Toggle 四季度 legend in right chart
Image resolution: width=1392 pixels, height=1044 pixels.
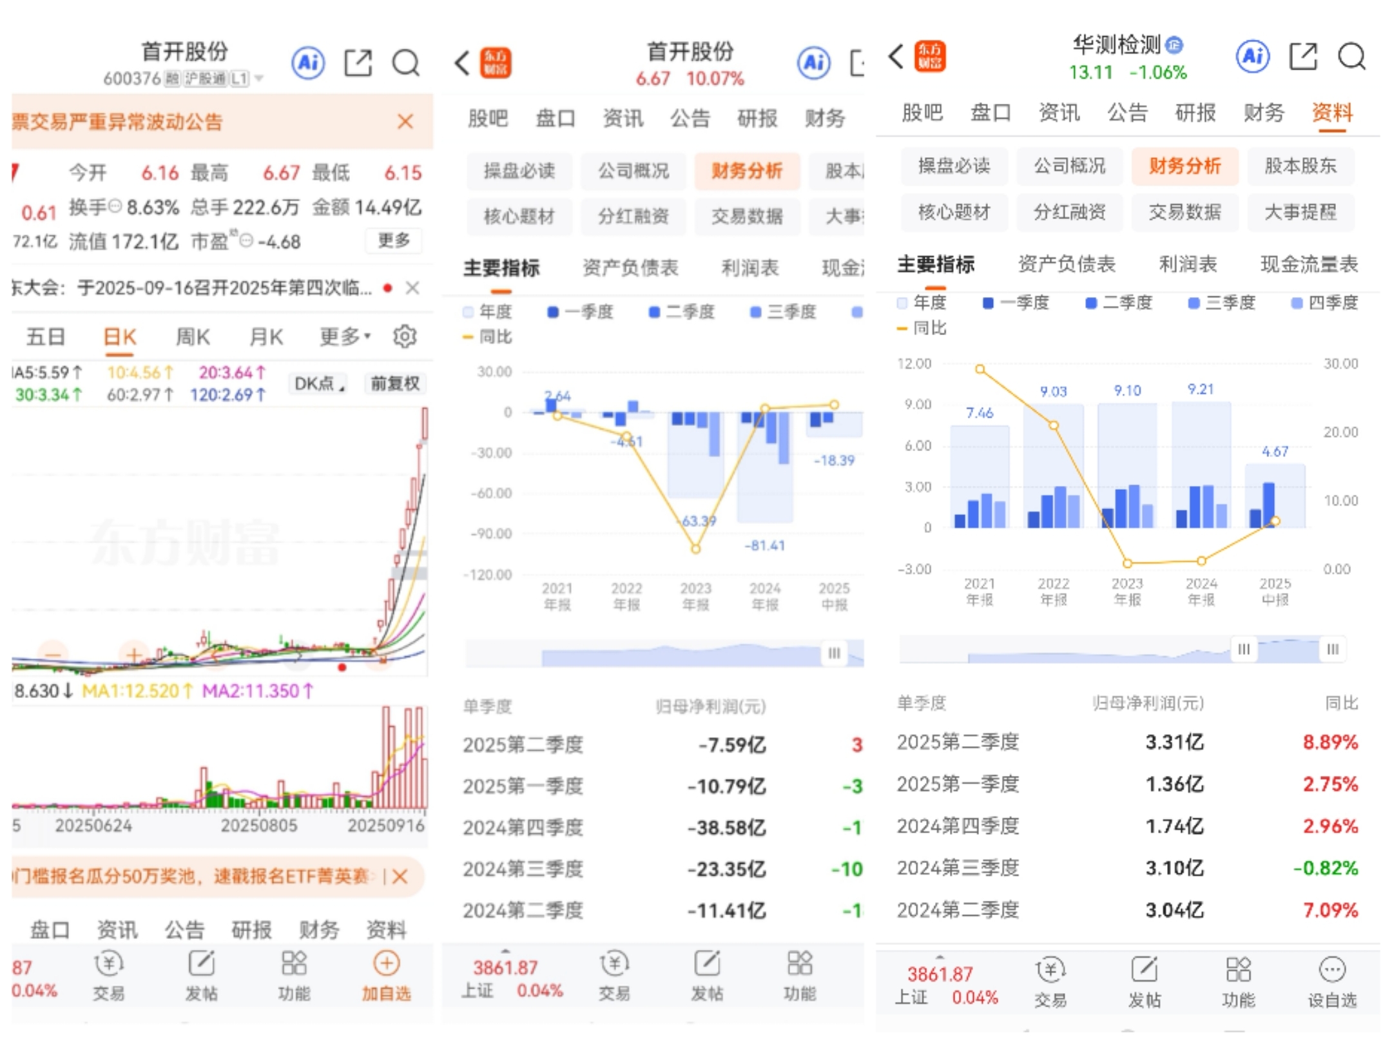[x=1324, y=302]
